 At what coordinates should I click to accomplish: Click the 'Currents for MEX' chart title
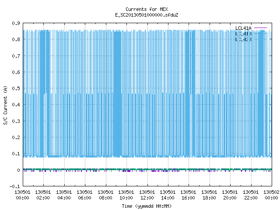click(147, 9)
